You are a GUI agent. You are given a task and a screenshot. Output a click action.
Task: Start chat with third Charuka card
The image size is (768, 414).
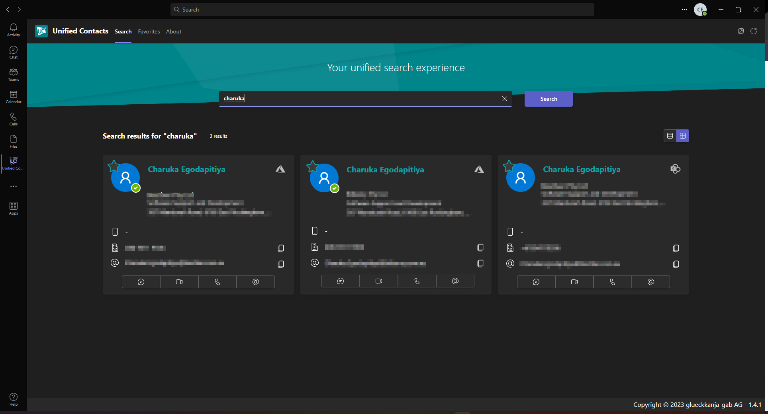tap(536, 282)
